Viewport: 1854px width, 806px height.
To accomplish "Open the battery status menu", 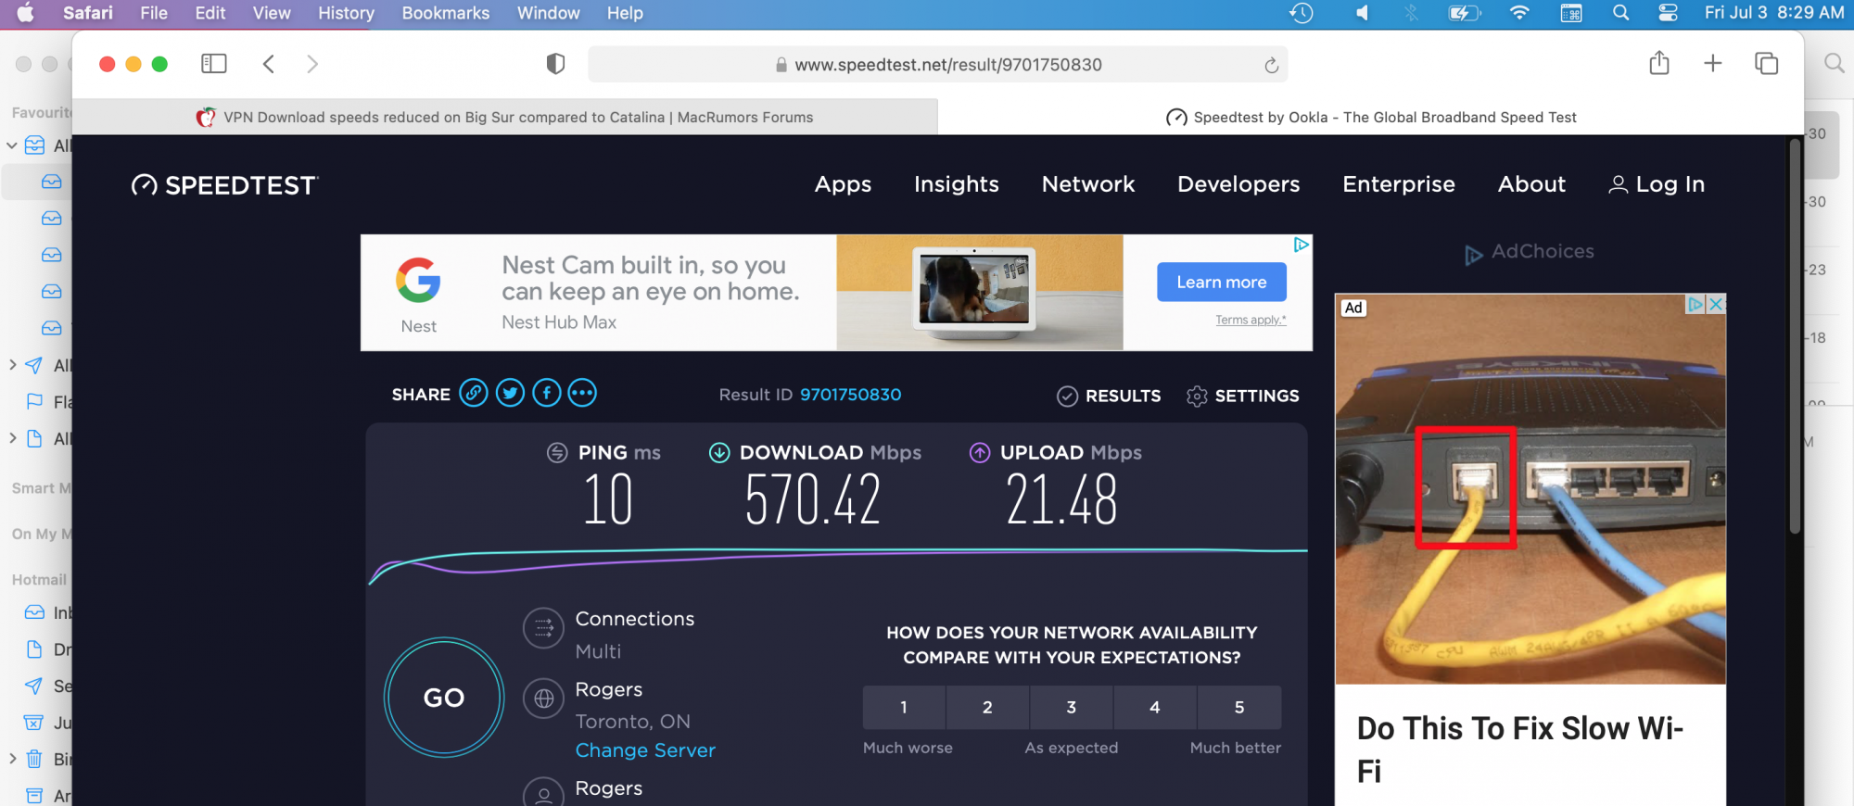I will (x=1465, y=13).
